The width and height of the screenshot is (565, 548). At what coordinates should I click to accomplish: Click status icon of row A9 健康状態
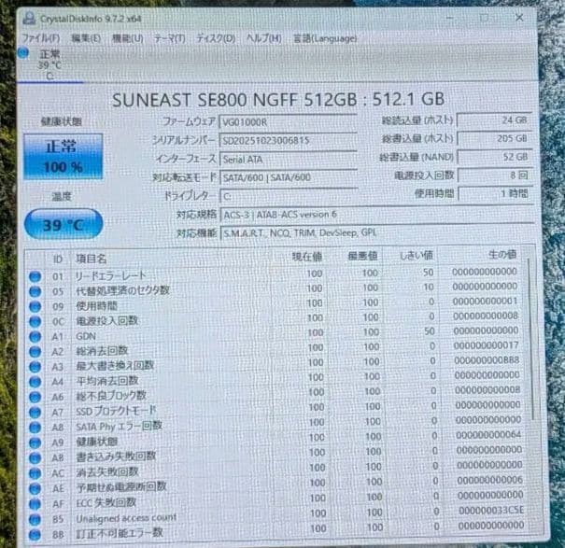click(35, 443)
